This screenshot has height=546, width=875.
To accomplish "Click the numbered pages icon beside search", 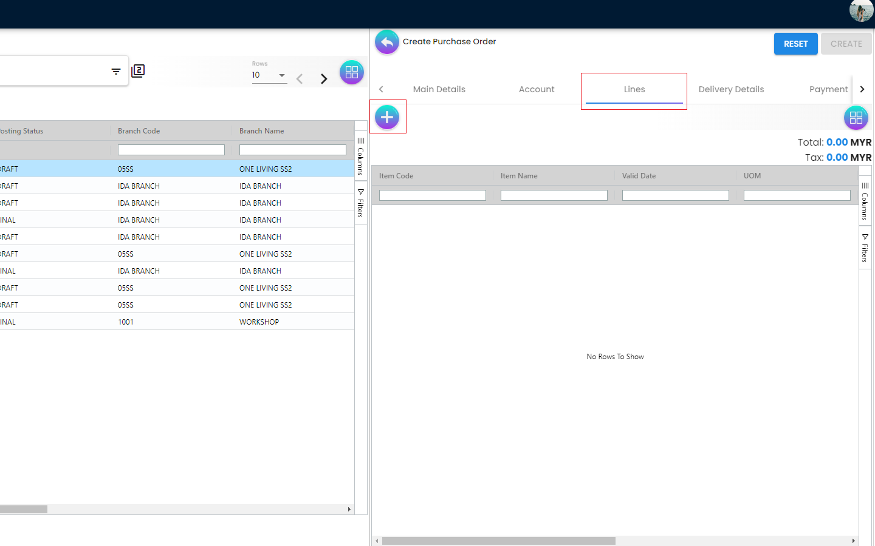I will (x=138, y=71).
